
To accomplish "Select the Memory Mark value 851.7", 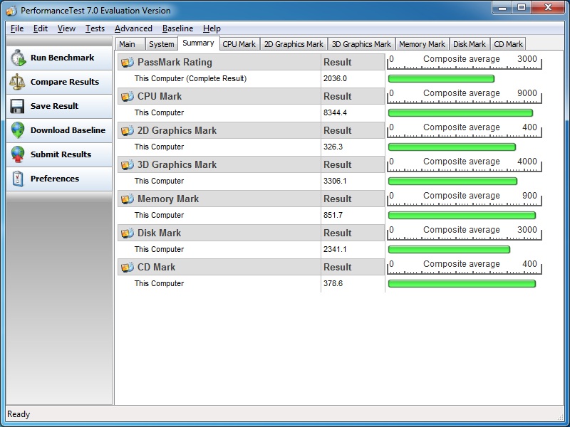I will (333, 215).
